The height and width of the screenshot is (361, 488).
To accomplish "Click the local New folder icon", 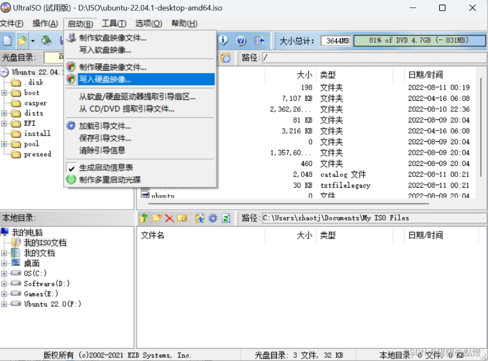I will click(157, 218).
